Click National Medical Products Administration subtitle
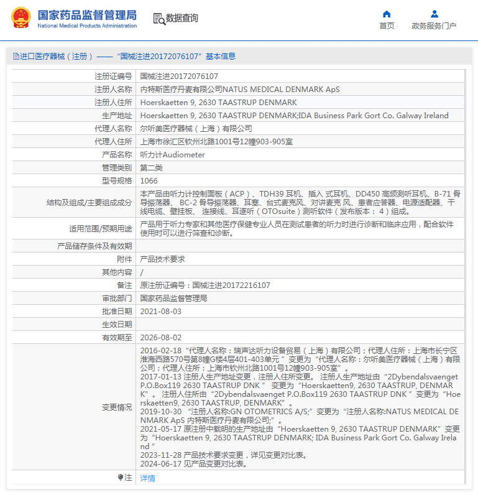The image size is (478, 492). [87, 26]
